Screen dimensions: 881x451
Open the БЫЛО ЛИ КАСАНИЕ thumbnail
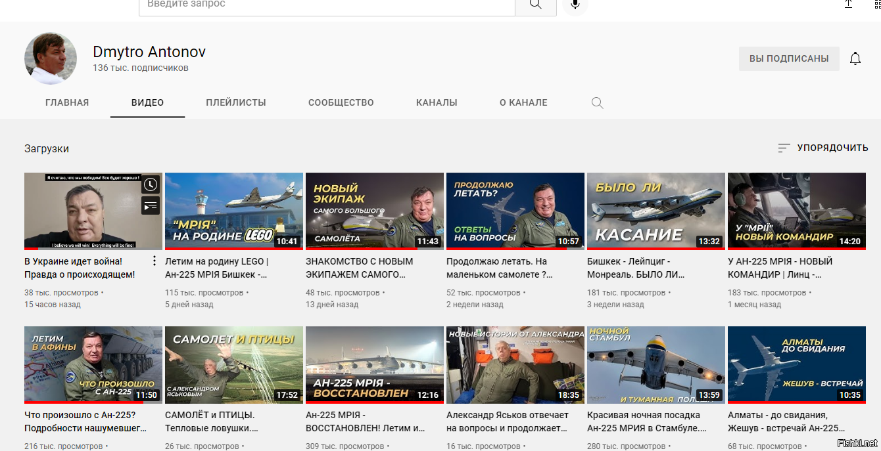[x=656, y=211]
